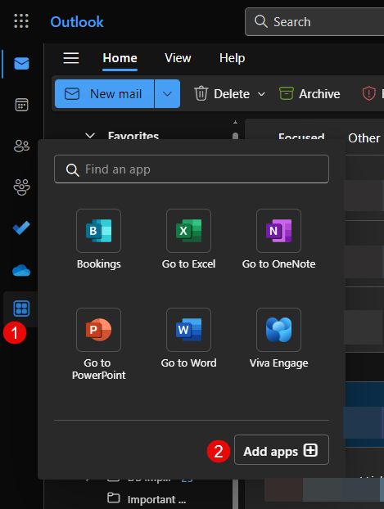Open the New mail dropdown arrow
This screenshot has width=384, height=509.
[x=167, y=94]
